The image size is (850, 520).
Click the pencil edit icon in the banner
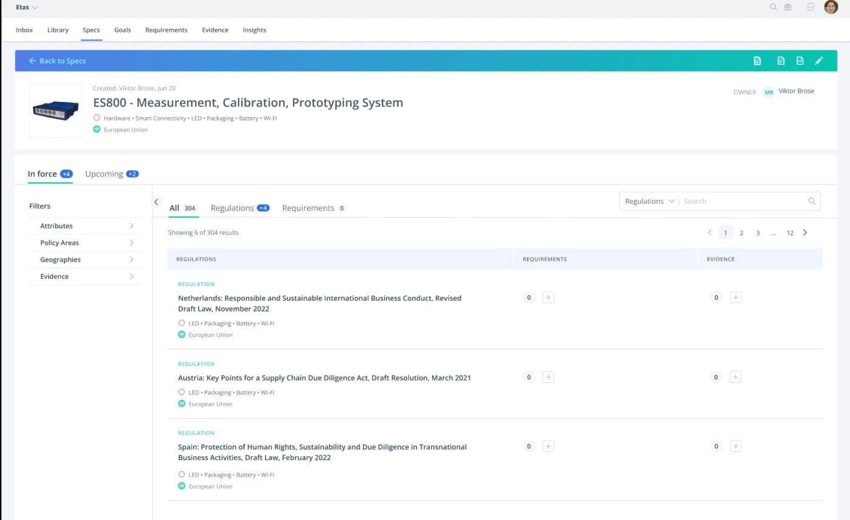point(818,61)
